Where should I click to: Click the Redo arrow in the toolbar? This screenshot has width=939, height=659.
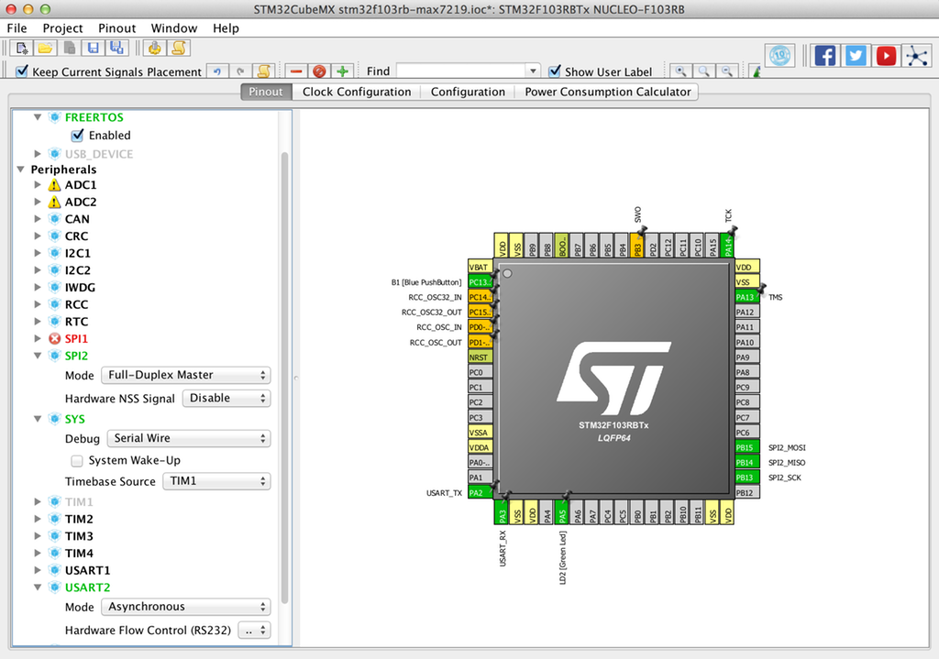239,71
